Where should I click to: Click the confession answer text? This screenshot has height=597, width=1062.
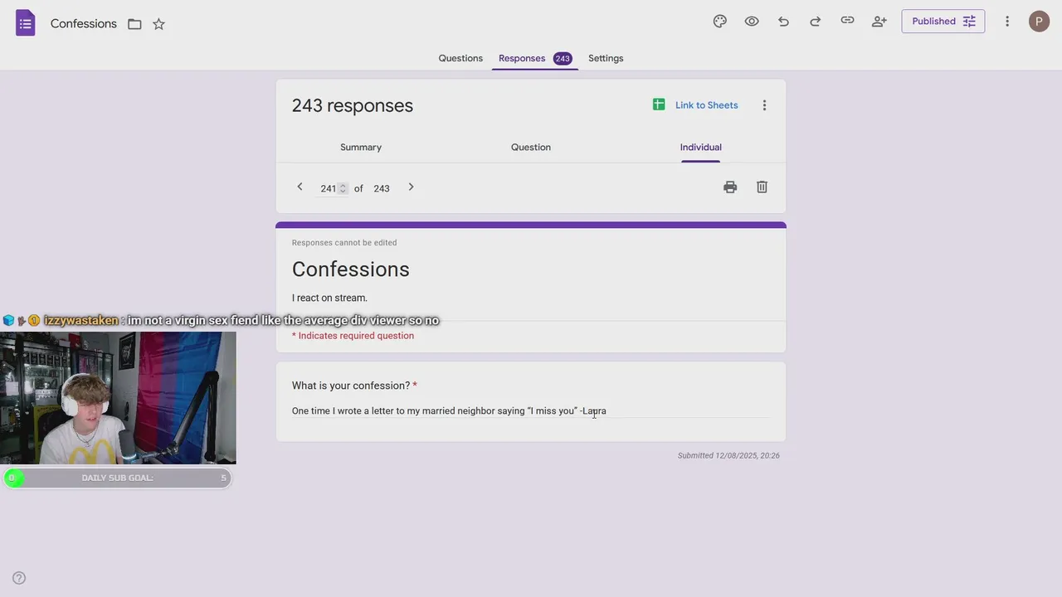(449, 410)
